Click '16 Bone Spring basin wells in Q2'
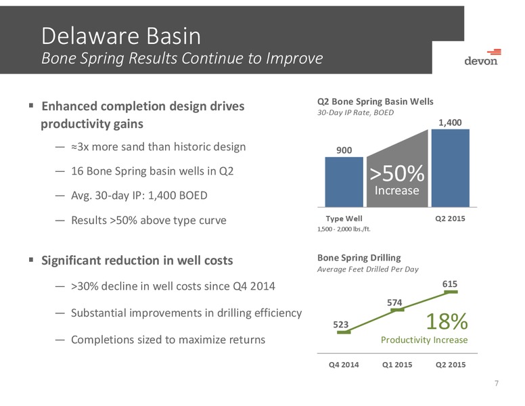 (x=152, y=171)
